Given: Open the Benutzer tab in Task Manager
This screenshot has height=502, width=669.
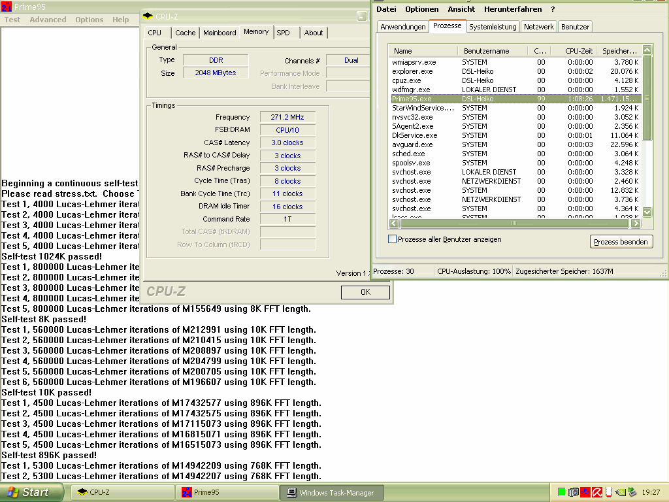Looking at the screenshot, I should pos(575,27).
